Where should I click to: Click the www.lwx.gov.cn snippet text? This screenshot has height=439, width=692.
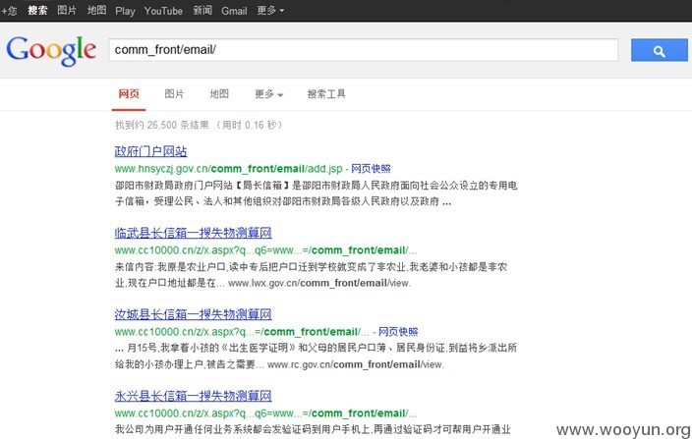coord(319,283)
